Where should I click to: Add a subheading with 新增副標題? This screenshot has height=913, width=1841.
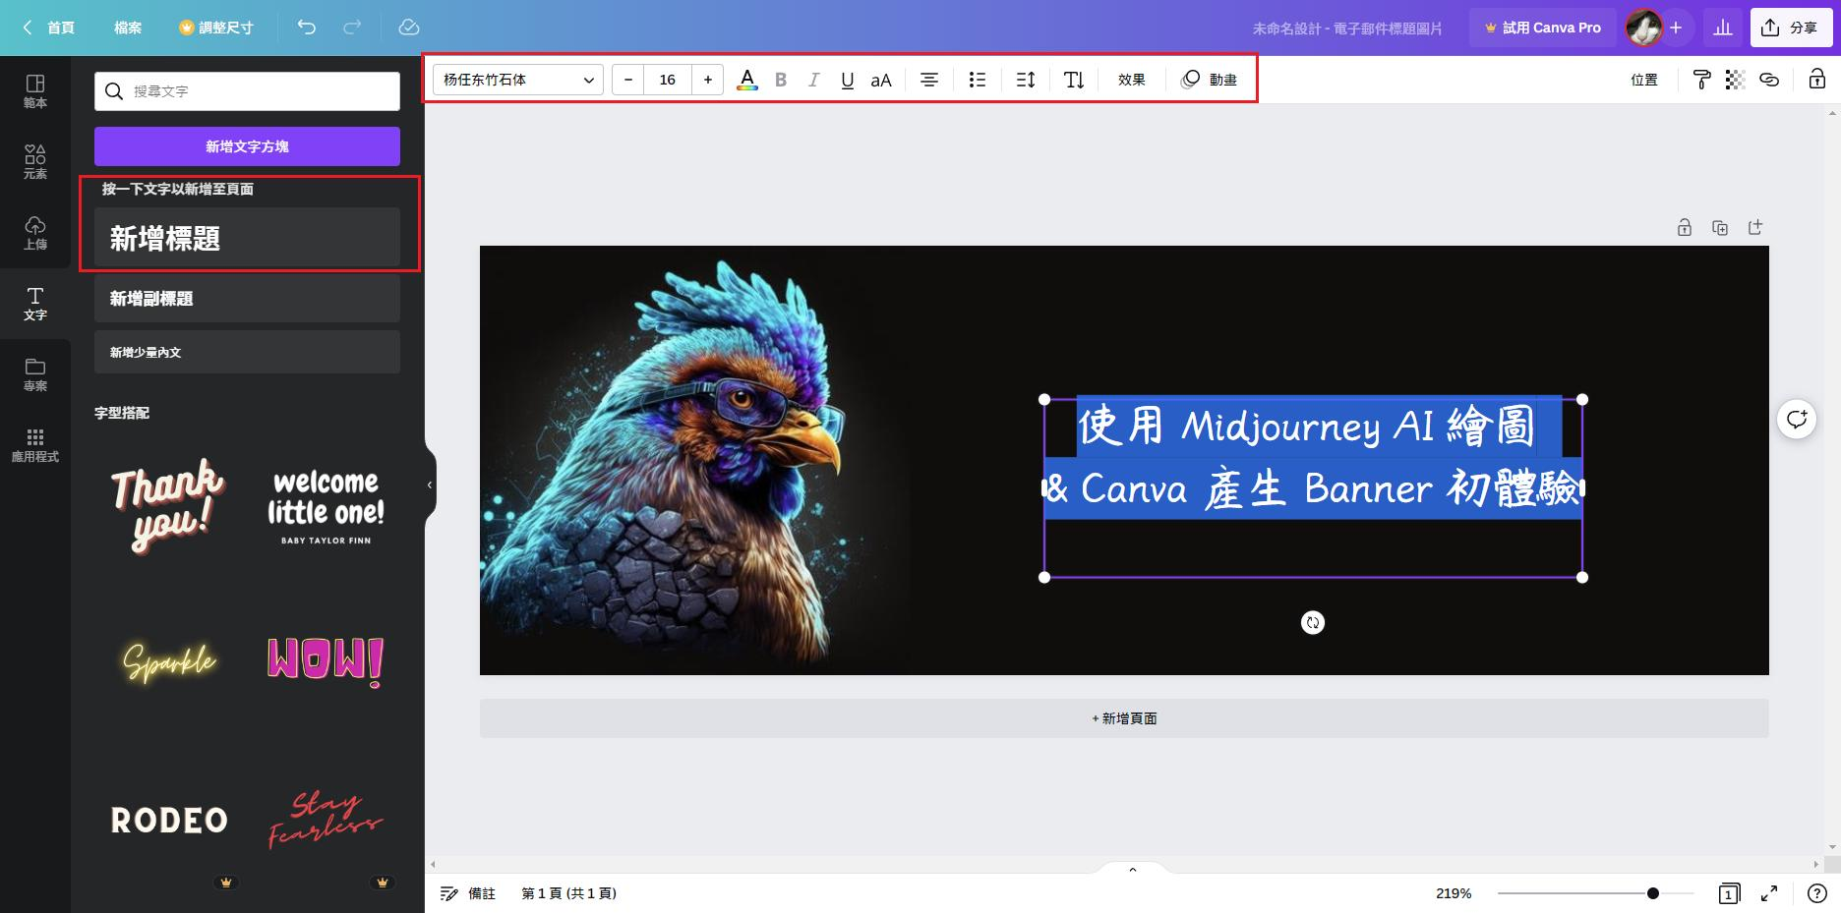point(247,299)
